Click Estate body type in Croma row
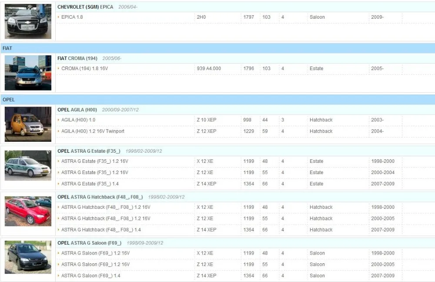435x282 pixels. coord(316,68)
